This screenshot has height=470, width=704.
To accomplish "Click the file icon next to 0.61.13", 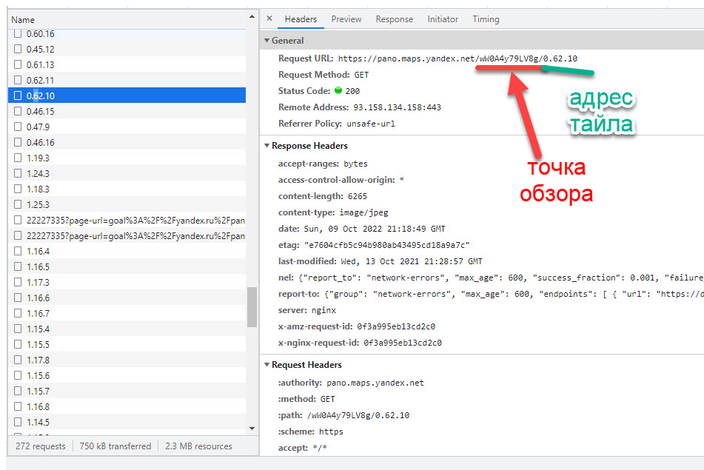I will click(x=19, y=65).
